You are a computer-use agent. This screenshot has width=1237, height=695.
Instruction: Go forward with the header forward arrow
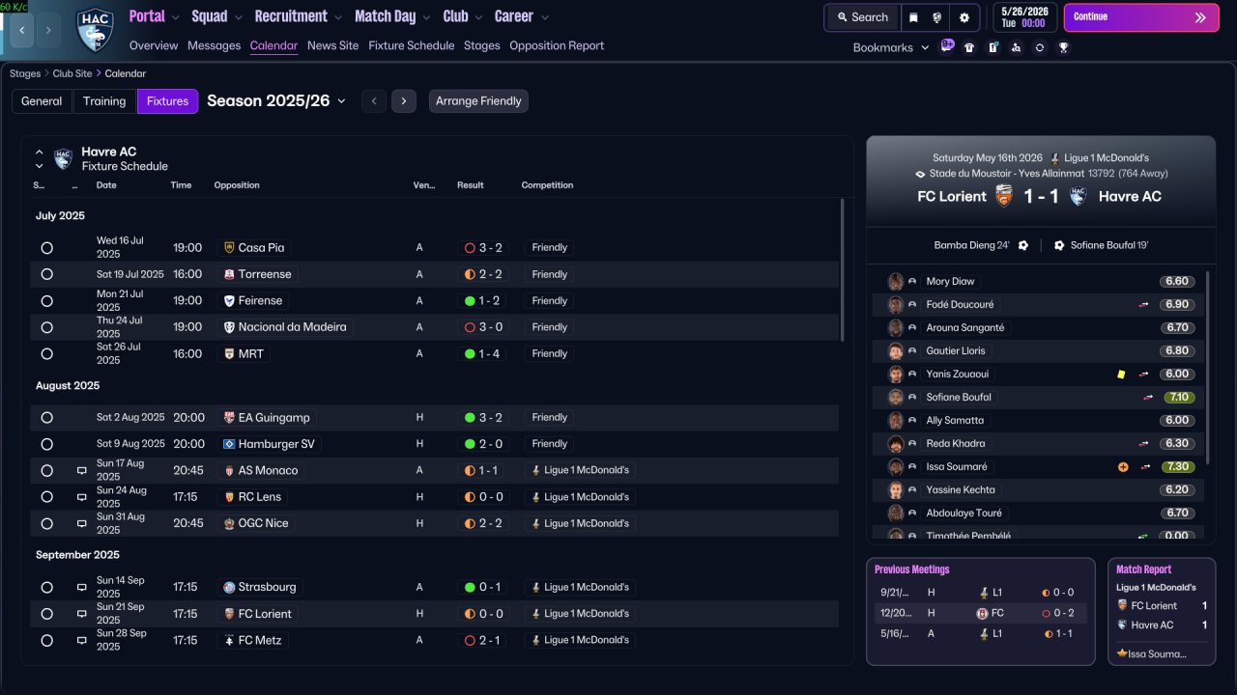pyautogui.click(x=48, y=30)
